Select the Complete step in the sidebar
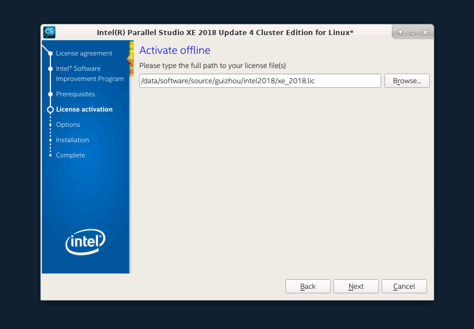 pos(71,155)
